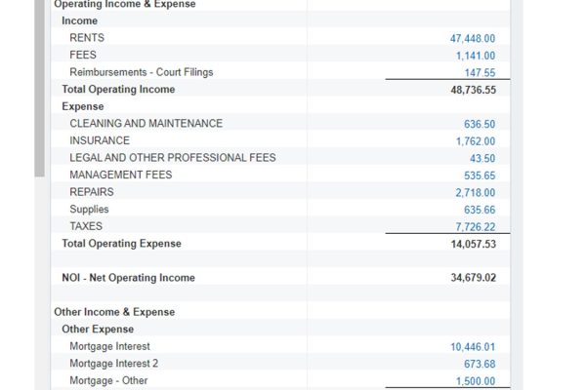View INSURANCE expense 1,762.00 details
The width and height of the screenshot is (586, 390).
coord(476,141)
